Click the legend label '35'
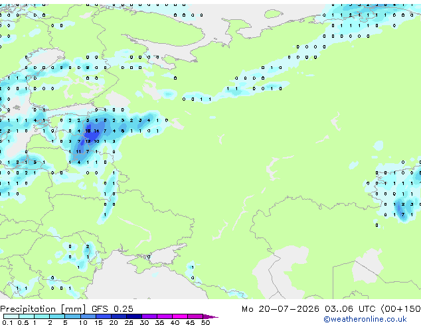421x325 pixels. (159, 322)
